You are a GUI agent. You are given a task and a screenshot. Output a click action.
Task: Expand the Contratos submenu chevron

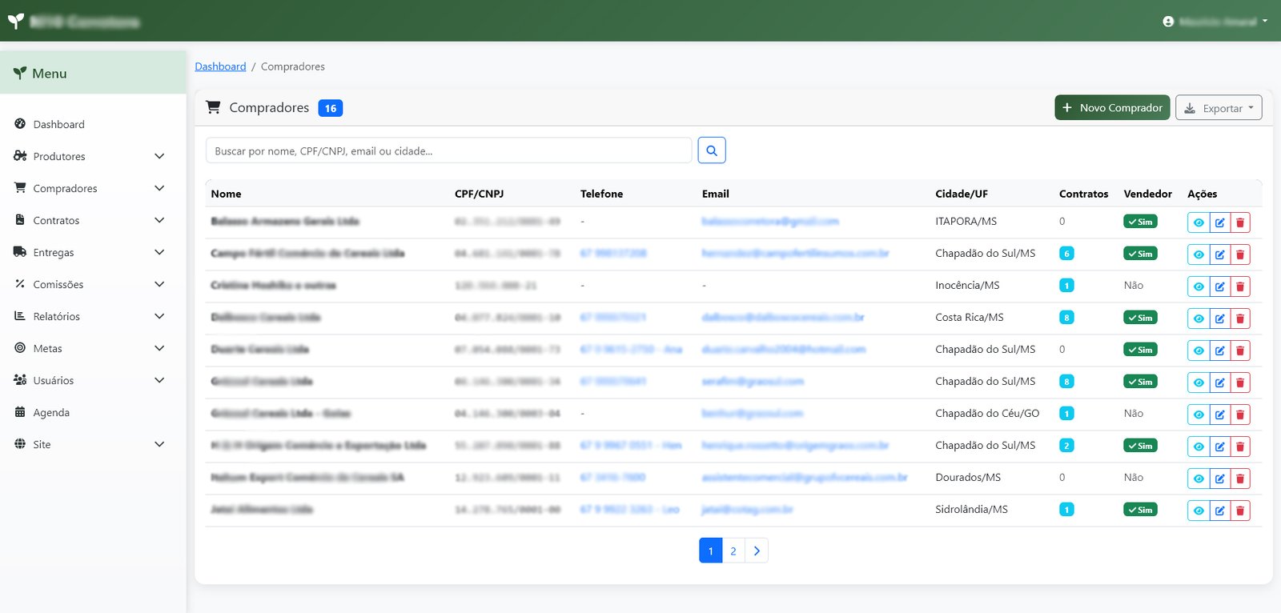tap(159, 220)
